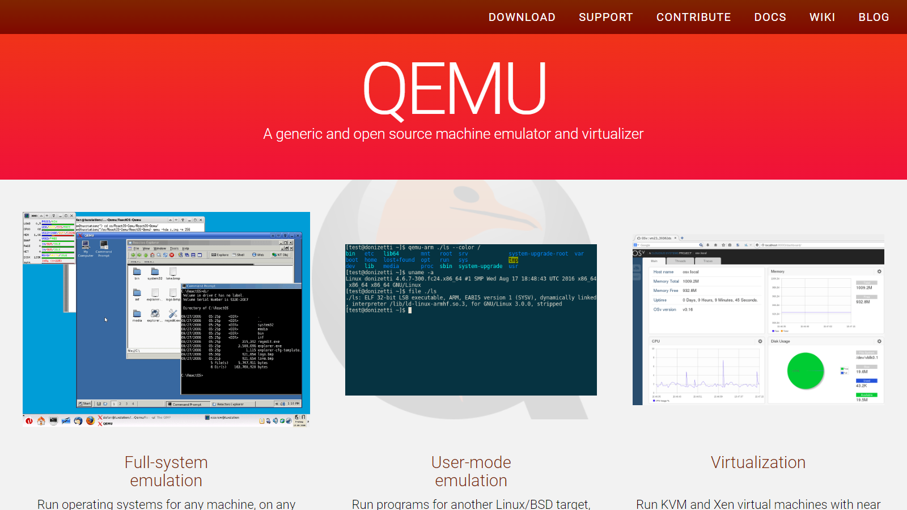Viewport: 907px width, 510px height.
Task: Click the Command Prompt desktop icon in ReactOS
Action: coord(104,246)
